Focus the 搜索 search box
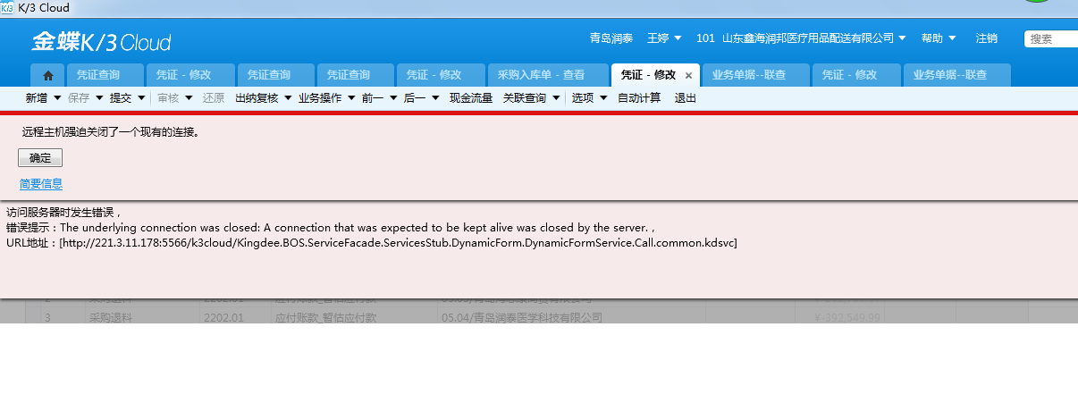 1051,38
